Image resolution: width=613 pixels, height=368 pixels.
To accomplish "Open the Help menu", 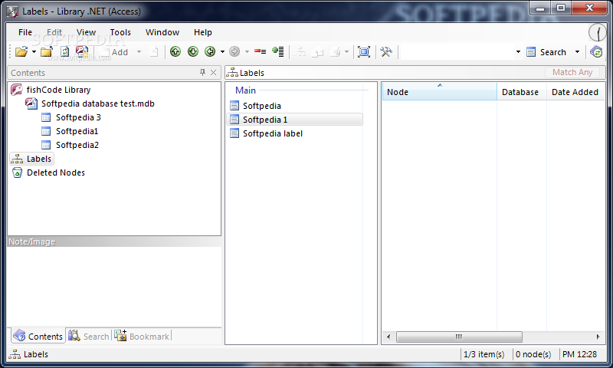I will click(203, 32).
